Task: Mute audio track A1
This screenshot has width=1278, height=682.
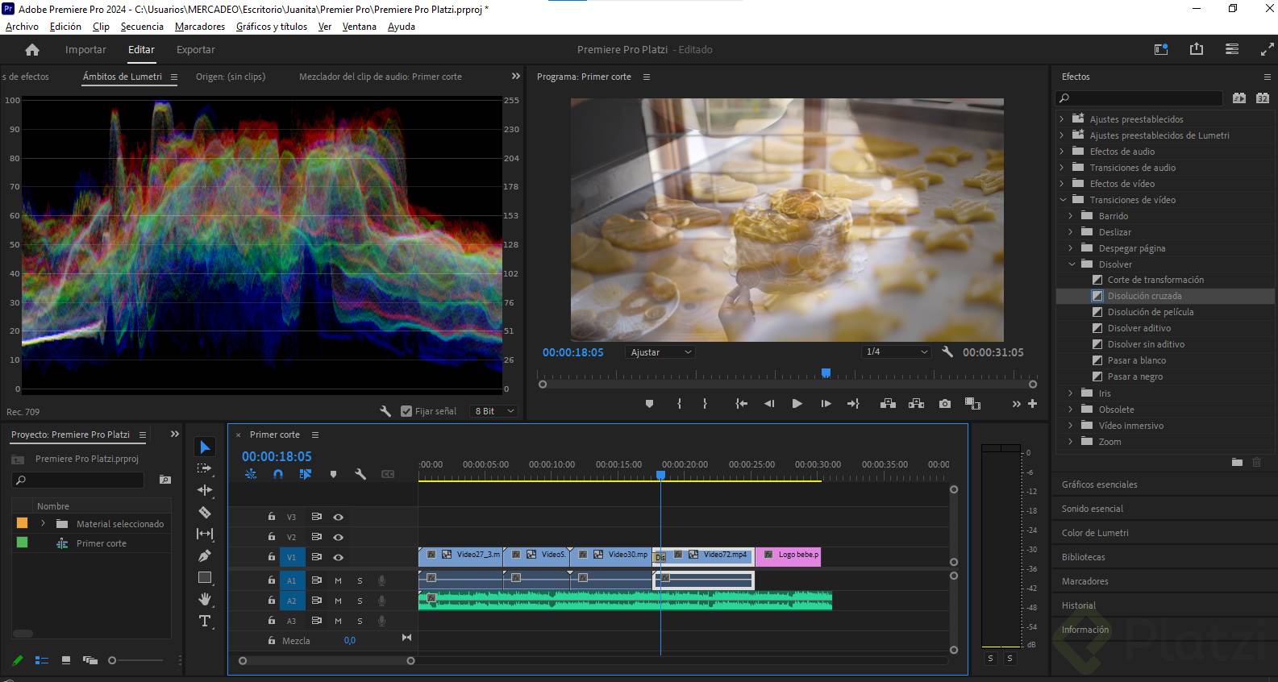Action: pyautogui.click(x=339, y=580)
